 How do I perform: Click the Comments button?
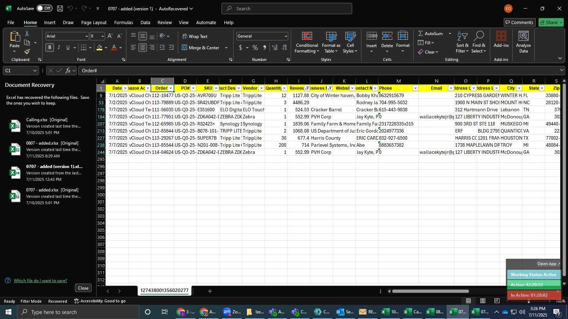[519, 22]
